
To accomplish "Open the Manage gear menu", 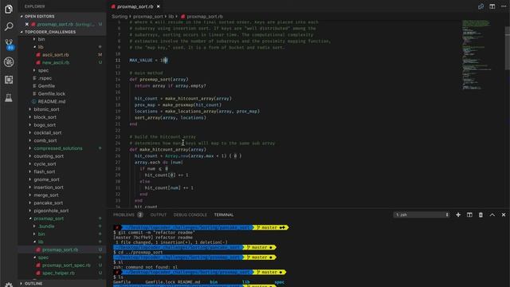I will (9, 285).
